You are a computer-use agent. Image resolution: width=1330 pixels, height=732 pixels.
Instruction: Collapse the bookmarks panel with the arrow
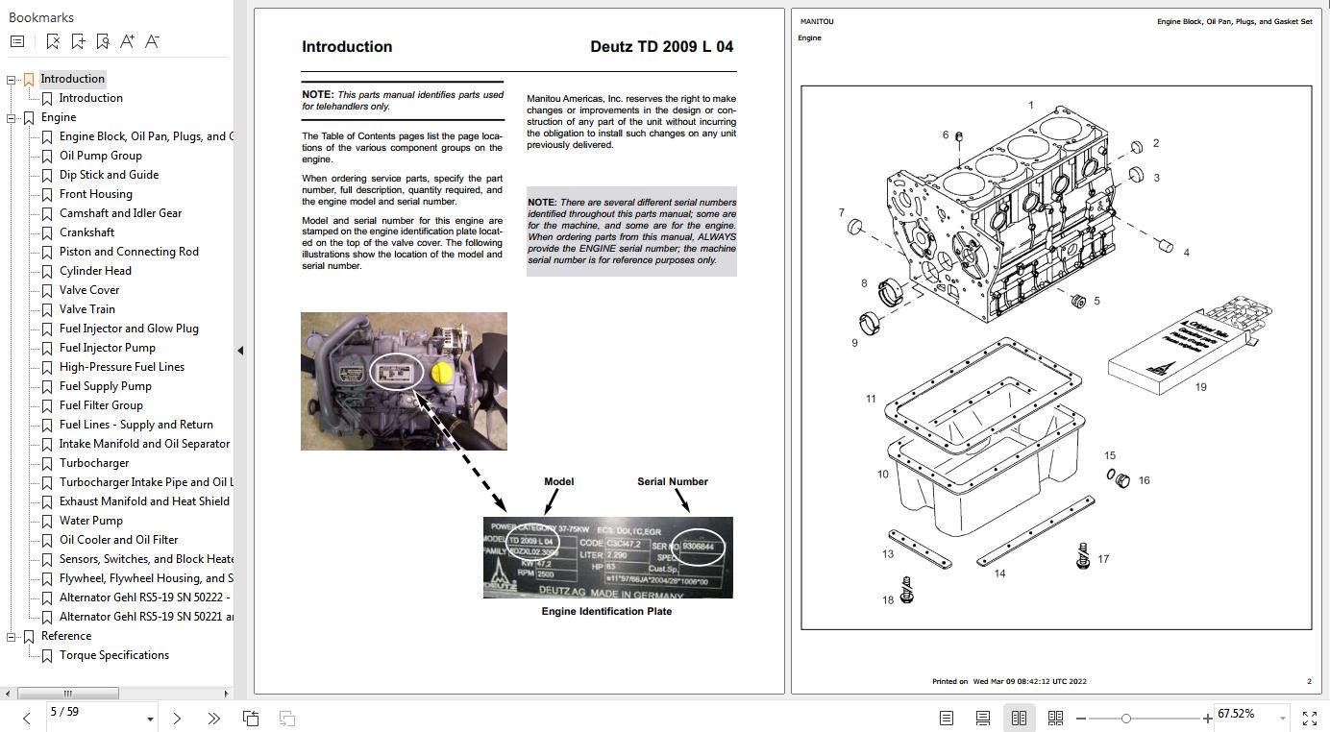pos(240,351)
